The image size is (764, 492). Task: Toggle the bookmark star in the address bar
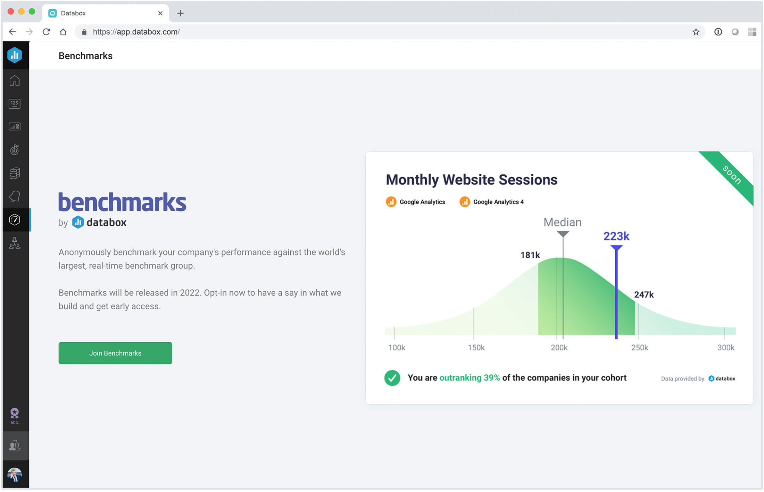point(696,32)
